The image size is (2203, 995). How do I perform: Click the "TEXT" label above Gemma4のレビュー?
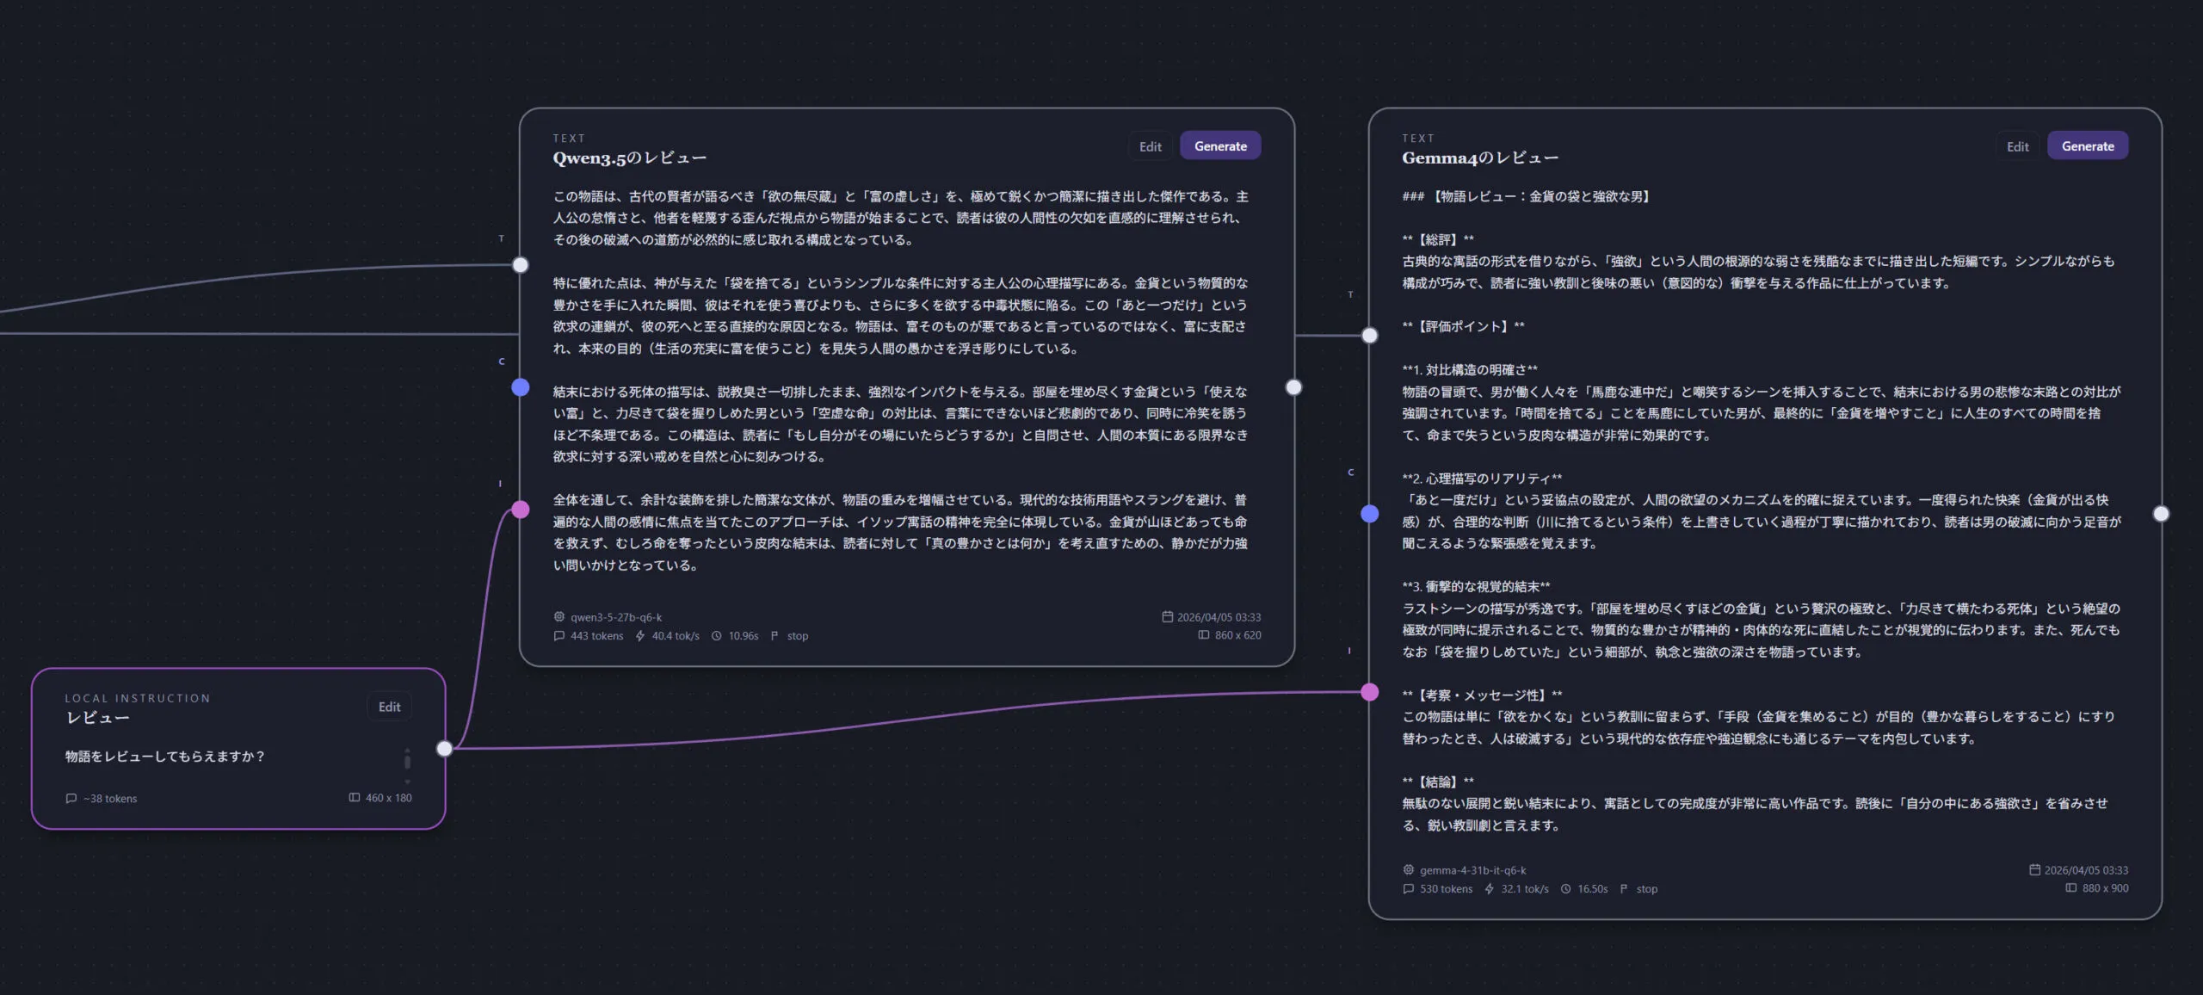[x=1418, y=138]
